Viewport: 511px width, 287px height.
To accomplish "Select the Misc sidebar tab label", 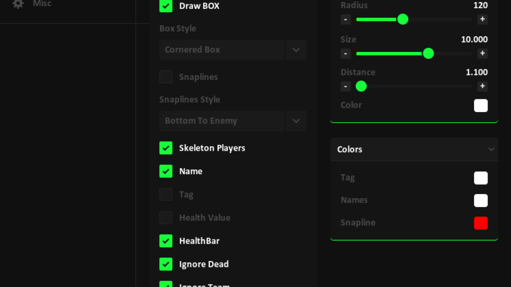I will pos(42,4).
